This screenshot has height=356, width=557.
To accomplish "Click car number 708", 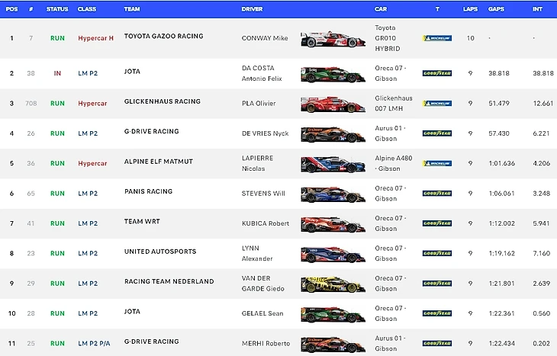I will coord(31,103).
